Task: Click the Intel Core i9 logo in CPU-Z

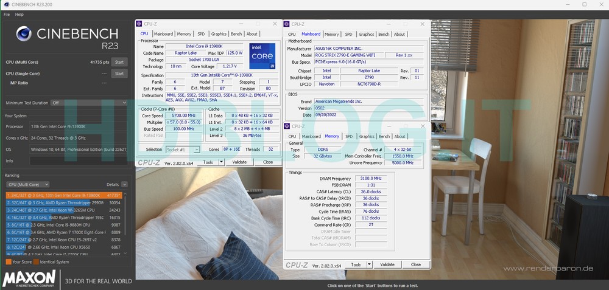Action: point(262,56)
